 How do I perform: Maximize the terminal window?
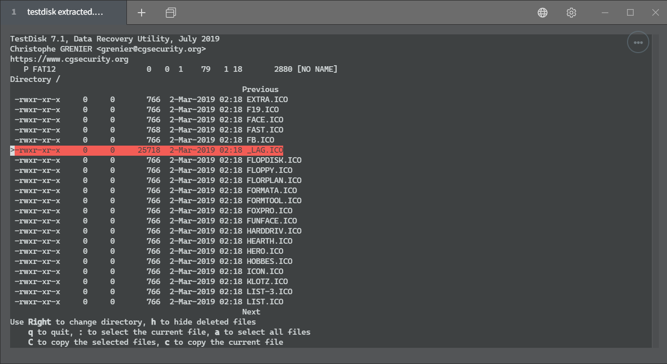tap(630, 13)
